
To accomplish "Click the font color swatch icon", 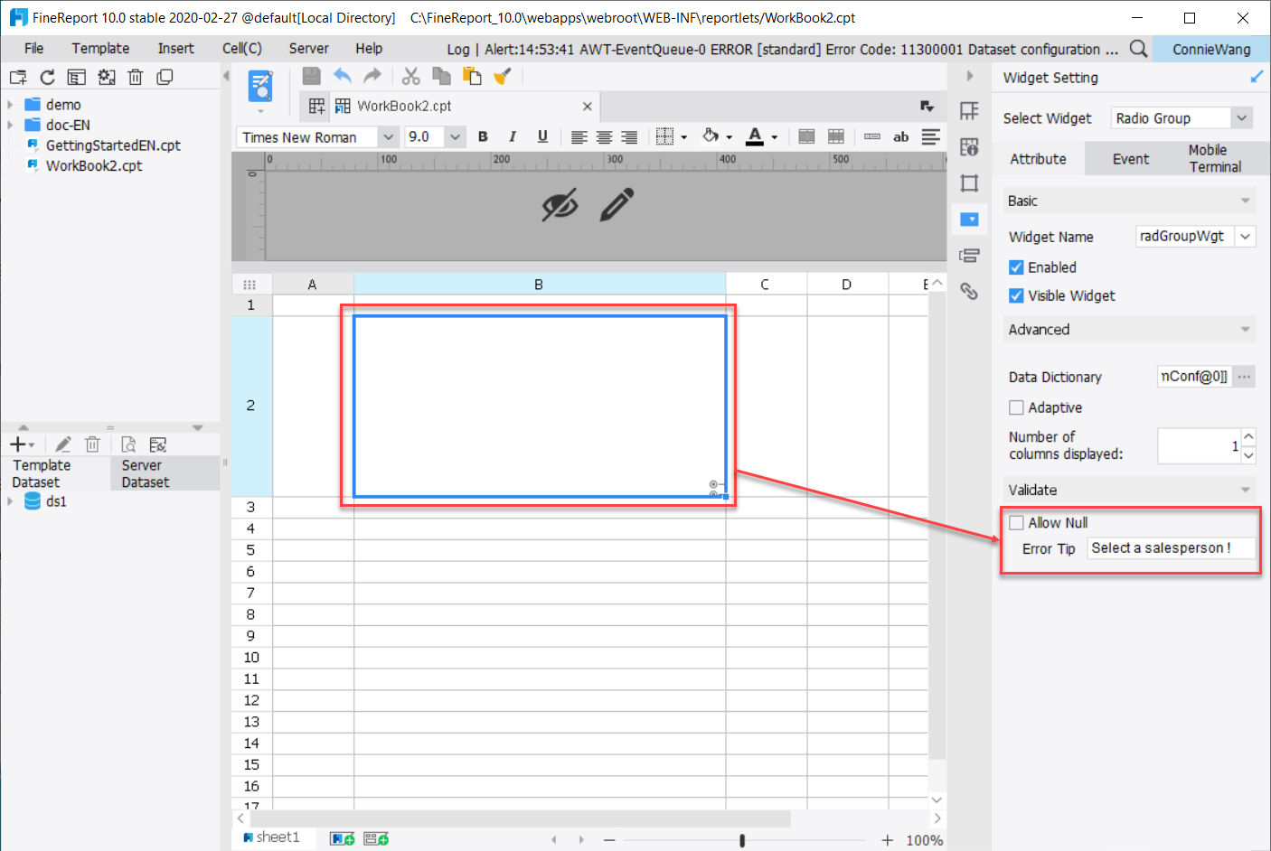I will coord(755,136).
